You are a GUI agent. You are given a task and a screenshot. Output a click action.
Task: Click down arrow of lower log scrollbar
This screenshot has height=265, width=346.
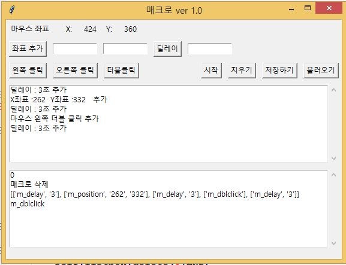coord(333,243)
